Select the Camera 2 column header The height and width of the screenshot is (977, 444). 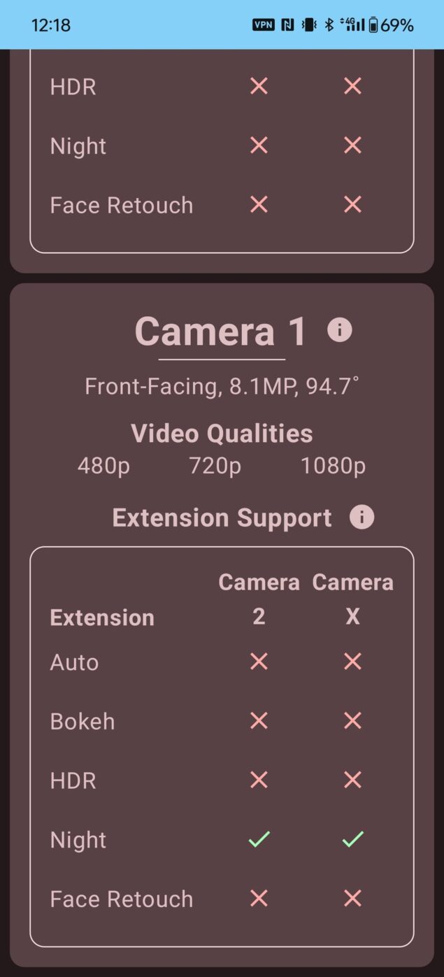point(258,598)
